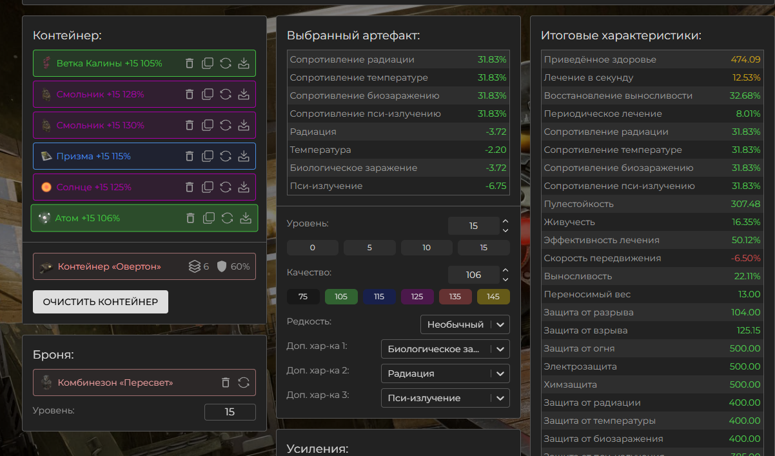Replace the Призма +15 115% artifact
Image resolution: width=775 pixels, height=456 pixels.
226,156
